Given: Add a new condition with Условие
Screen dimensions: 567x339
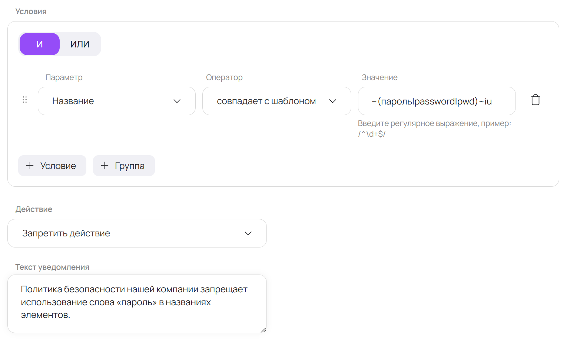Looking at the screenshot, I should pos(52,166).
